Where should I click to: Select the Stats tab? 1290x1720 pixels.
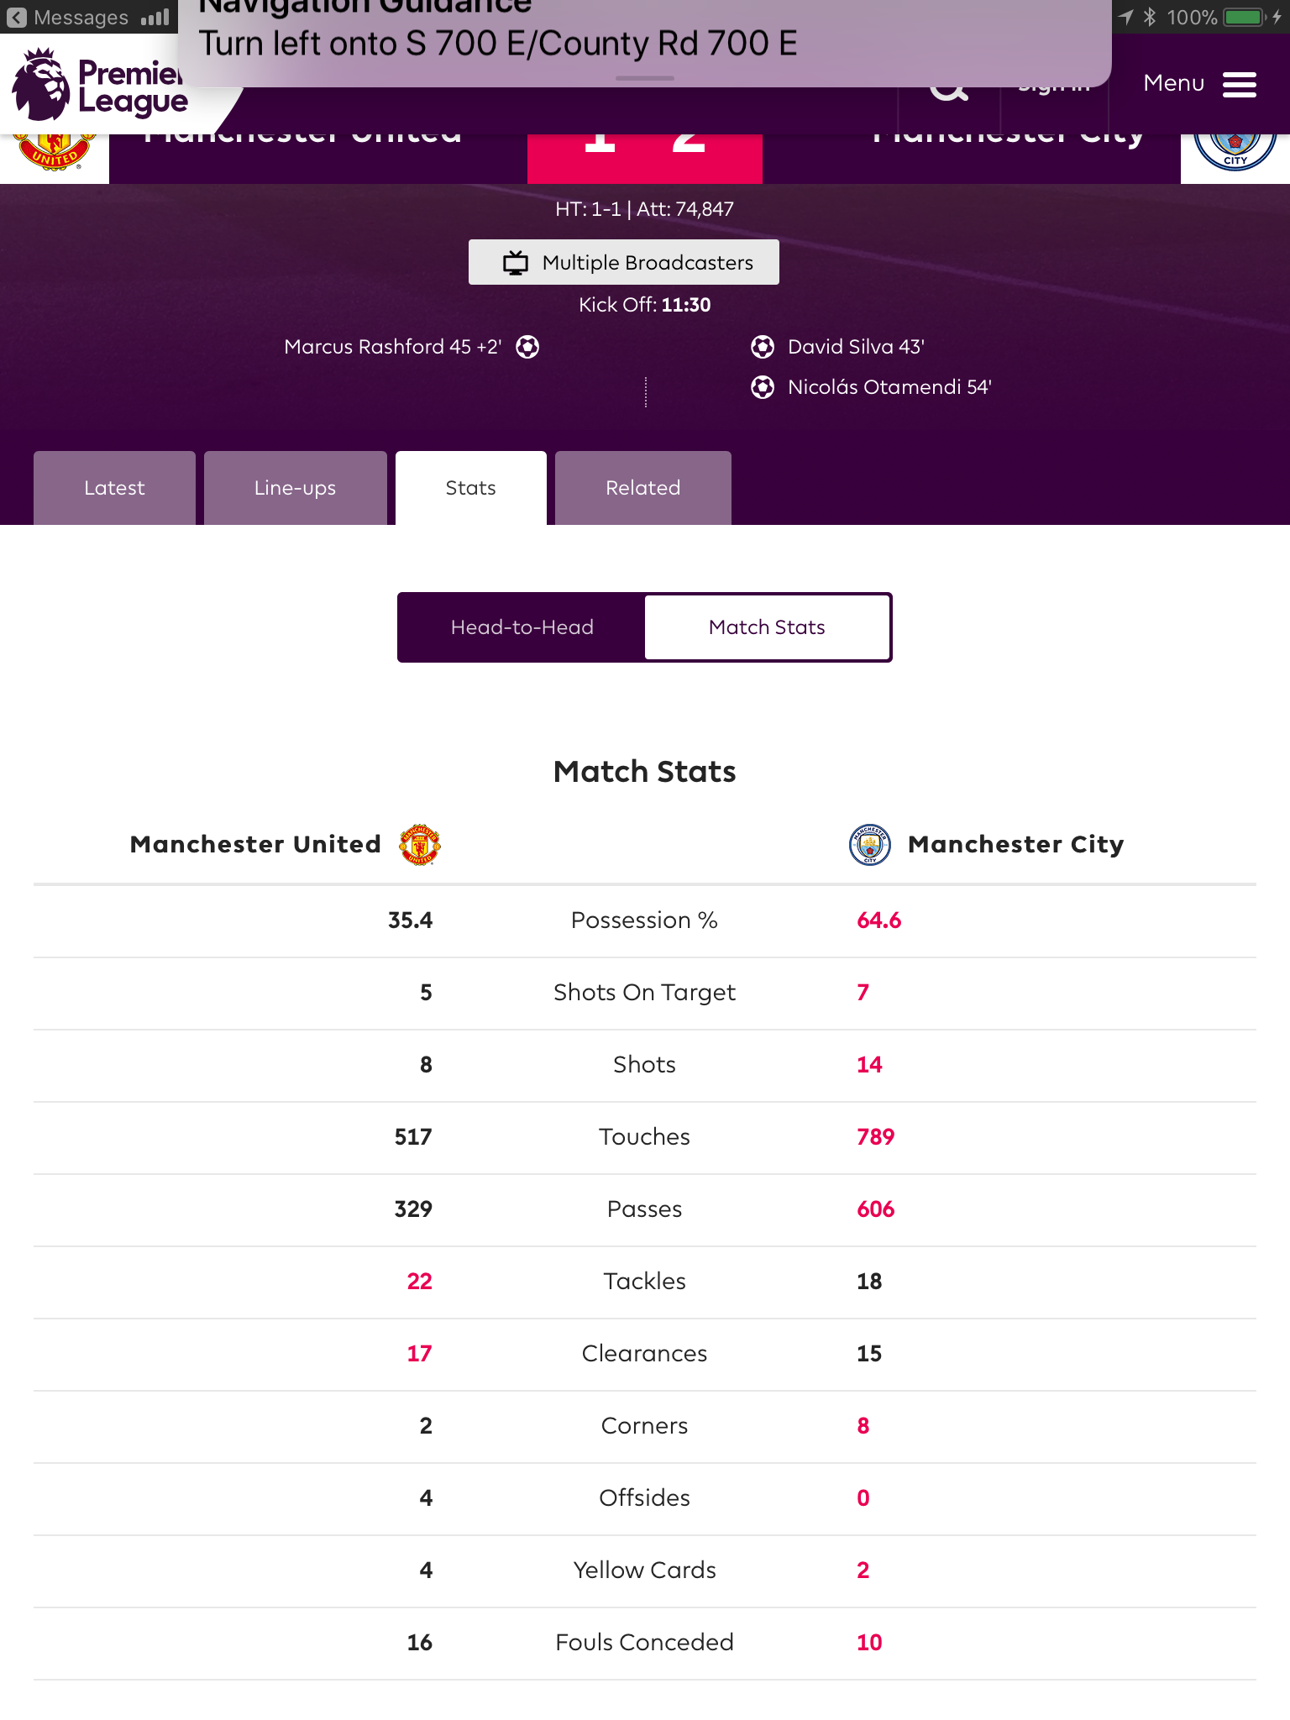tap(470, 488)
